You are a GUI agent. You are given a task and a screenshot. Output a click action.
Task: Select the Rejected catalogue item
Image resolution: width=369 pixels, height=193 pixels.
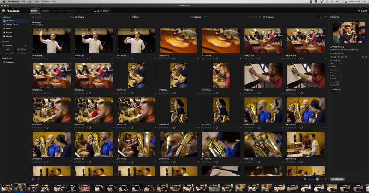[14, 36]
